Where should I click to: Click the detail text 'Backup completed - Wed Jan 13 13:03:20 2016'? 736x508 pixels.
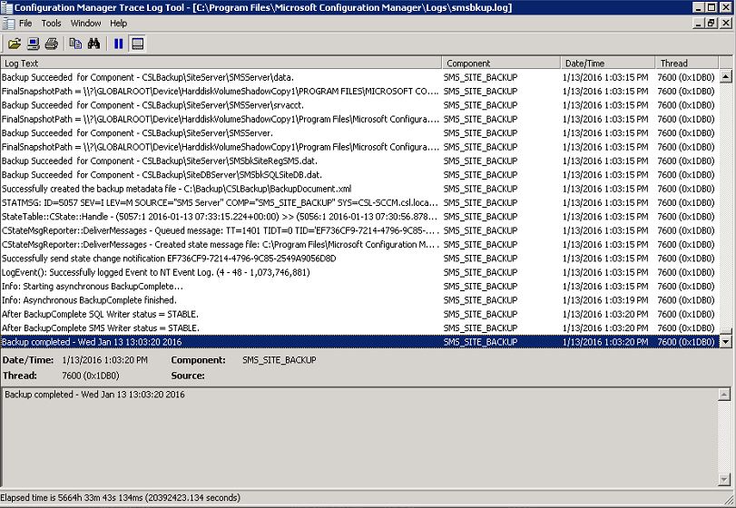coord(94,395)
